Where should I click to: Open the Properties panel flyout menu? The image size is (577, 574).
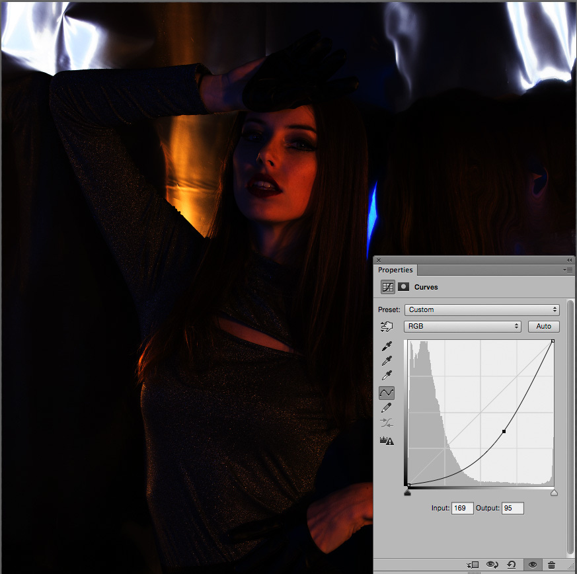(568, 270)
